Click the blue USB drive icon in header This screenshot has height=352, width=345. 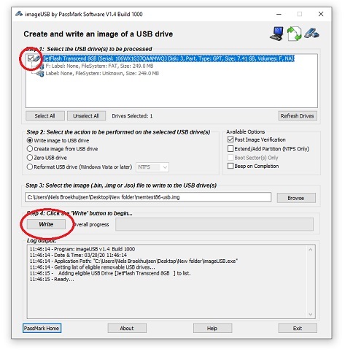point(312,33)
